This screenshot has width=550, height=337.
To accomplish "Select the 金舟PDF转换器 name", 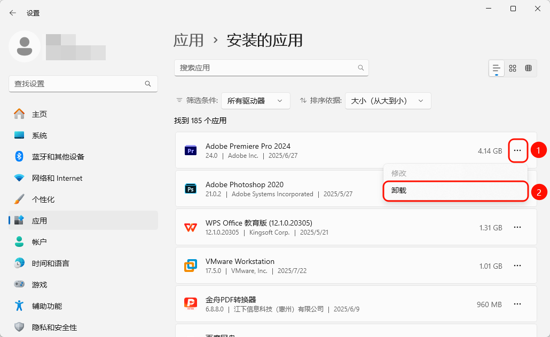I will tap(231, 300).
